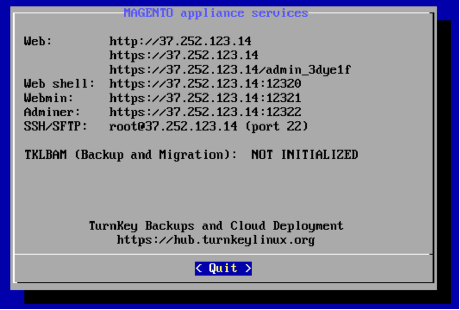The height and width of the screenshot is (310, 460).
Task: Click the Web: label
Action: point(38,41)
